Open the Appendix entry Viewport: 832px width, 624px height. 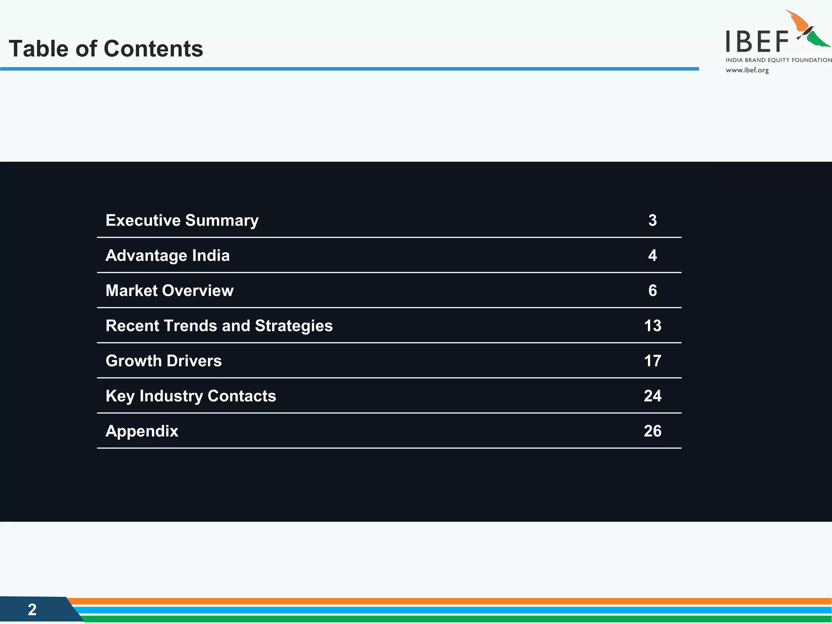142,431
